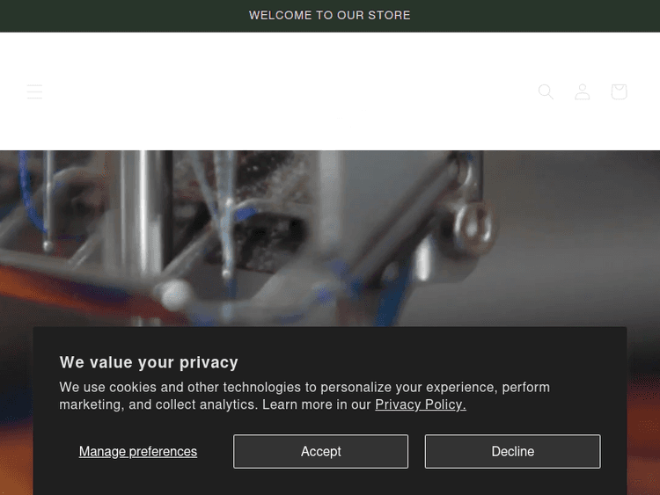Viewport: 660px width, 495px height.
Task: Check your bag using the cart icon
Action: coord(619,91)
